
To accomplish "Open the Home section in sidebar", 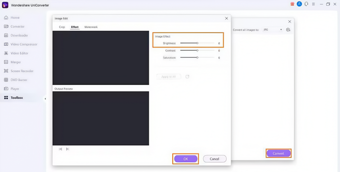I will pos(12,17).
